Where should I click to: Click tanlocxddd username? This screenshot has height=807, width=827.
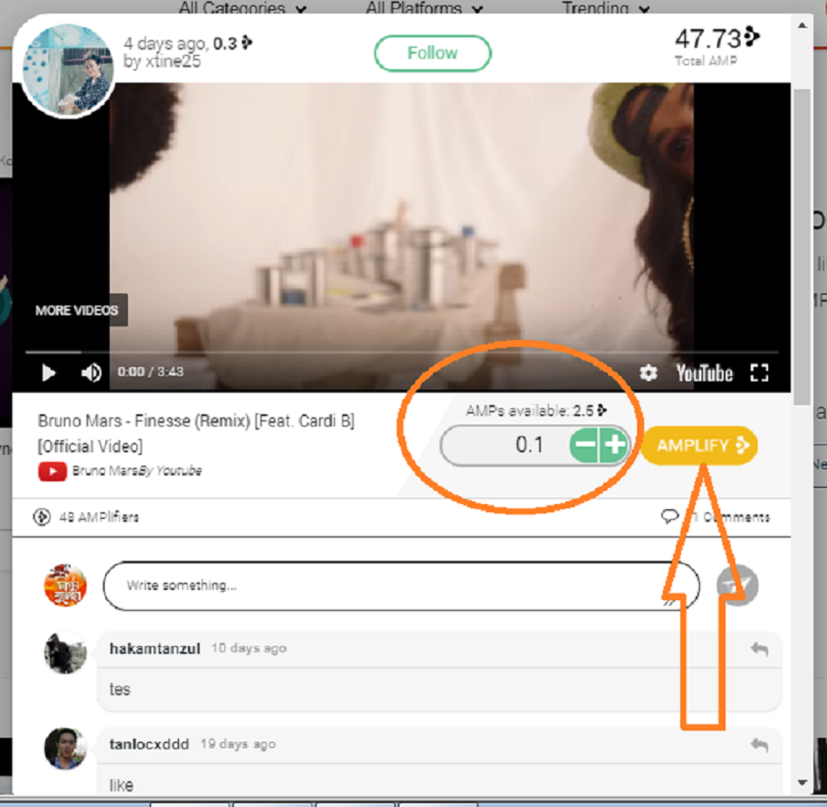149,744
